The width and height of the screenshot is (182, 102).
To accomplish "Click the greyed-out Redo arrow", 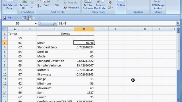I will [x=17, y=18].
